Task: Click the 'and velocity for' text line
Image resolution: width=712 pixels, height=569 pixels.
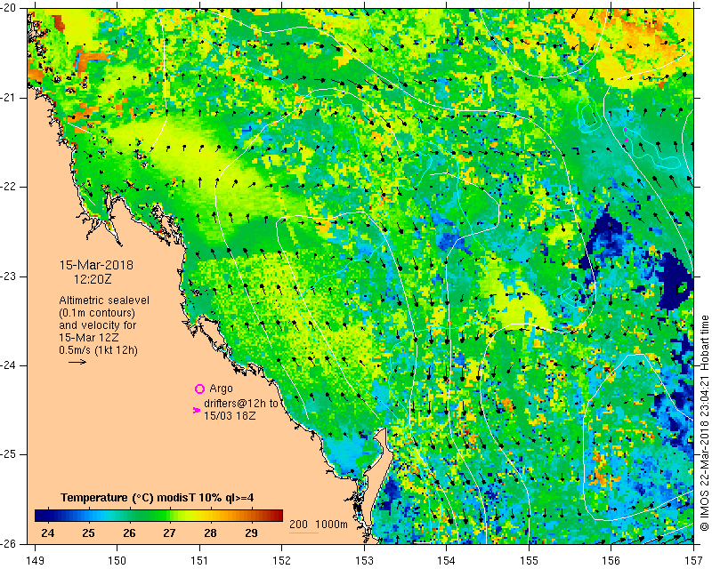Action: tap(98, 325)
